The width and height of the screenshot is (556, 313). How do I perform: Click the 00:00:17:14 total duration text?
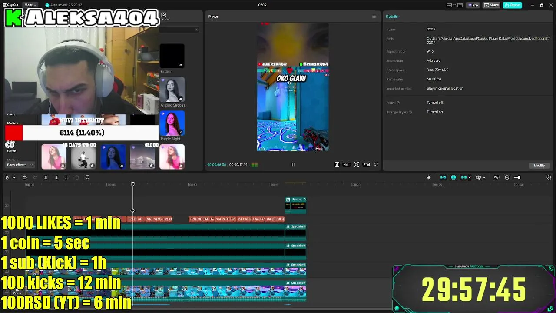coord(238,165)
